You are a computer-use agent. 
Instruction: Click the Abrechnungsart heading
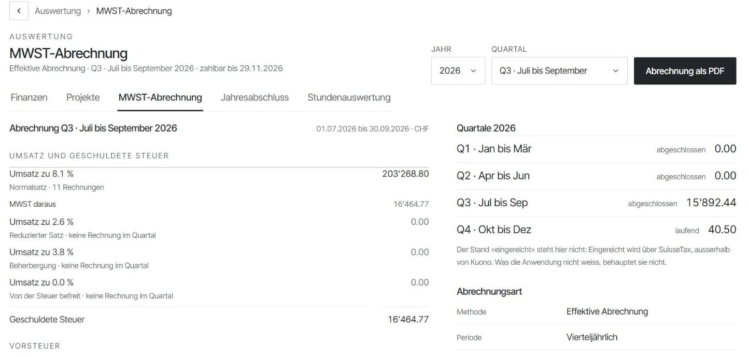pos(489,292)
